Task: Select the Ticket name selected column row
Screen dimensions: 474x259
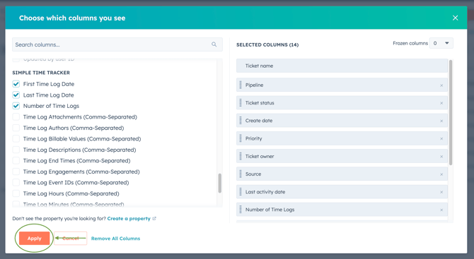Action: [x=342, y=66]
